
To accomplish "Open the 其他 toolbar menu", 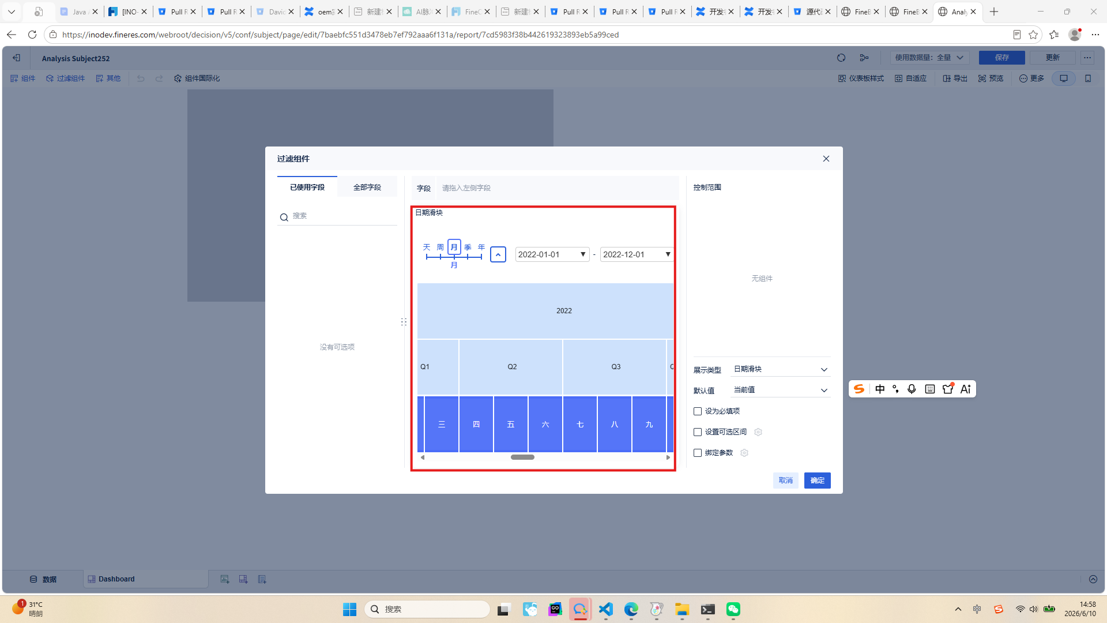I will click(108, 78).
